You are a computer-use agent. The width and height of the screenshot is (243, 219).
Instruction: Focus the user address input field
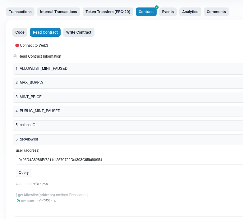coord(129,160)
